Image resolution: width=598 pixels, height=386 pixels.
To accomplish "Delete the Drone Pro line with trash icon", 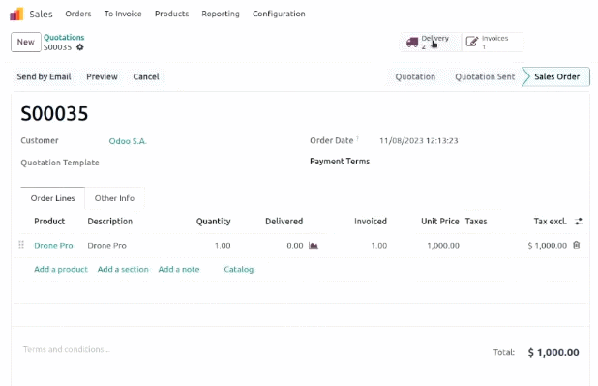I will 577,245.
